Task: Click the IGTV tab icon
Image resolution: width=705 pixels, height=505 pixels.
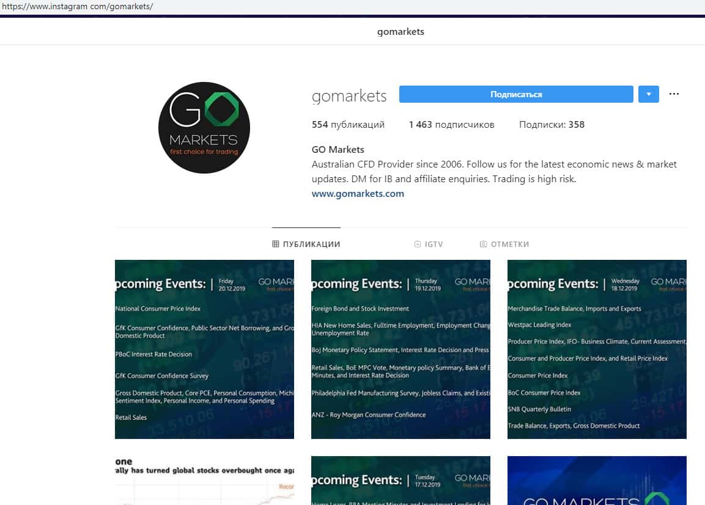Action: click(417, 244)
